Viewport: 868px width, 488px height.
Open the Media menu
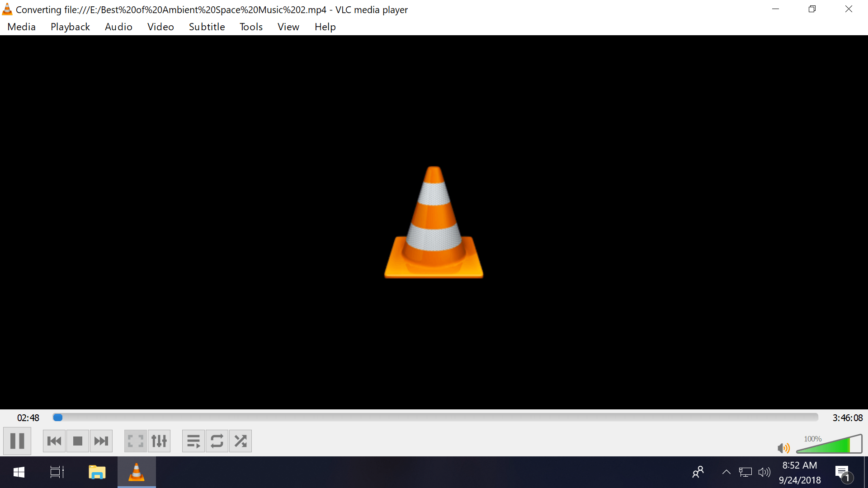pyautogui.click(x=21, y=27)
